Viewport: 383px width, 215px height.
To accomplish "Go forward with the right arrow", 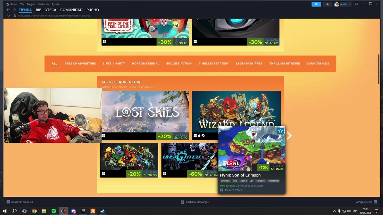I will (14, 10).
